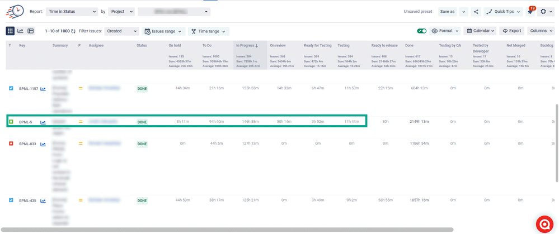Toggle the green switch beside Format
The image size is (559, 234).
(x=422, y=31)
